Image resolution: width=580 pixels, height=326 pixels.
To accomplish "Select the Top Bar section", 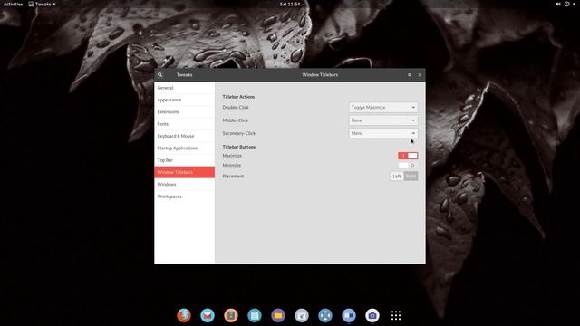I will (184, 160).
